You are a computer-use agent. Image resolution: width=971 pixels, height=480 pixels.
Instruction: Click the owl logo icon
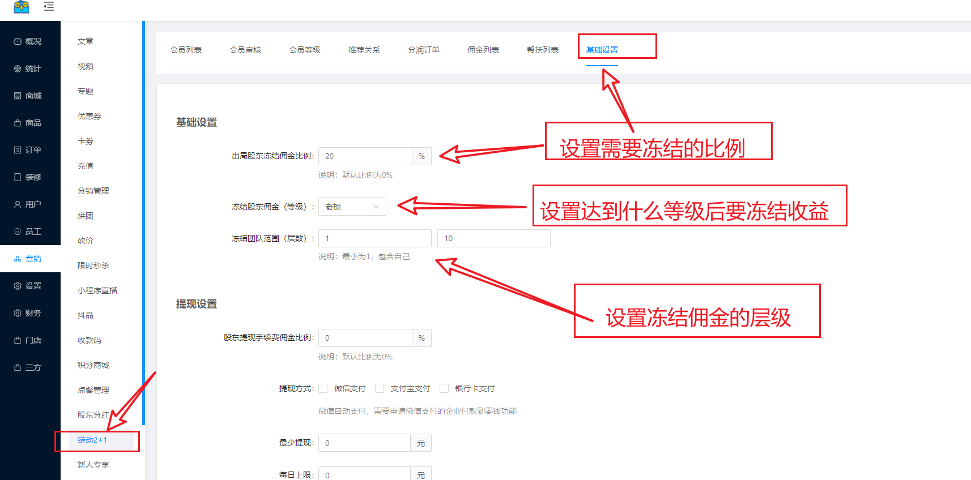22,7
